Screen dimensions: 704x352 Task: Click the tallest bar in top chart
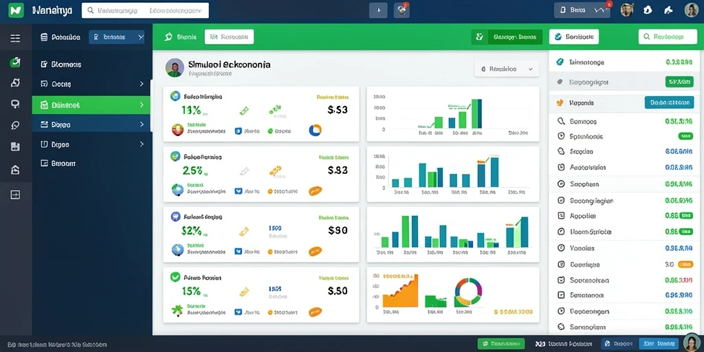click(x=477, y=114)
